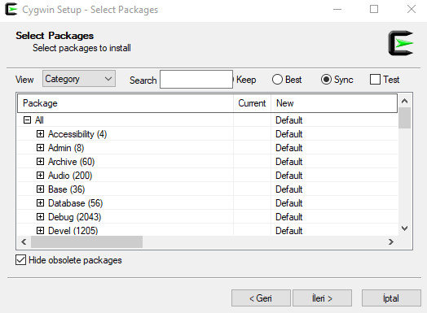Click Default in the Base row
Screen dimensions: 427x313
point(289,189)
